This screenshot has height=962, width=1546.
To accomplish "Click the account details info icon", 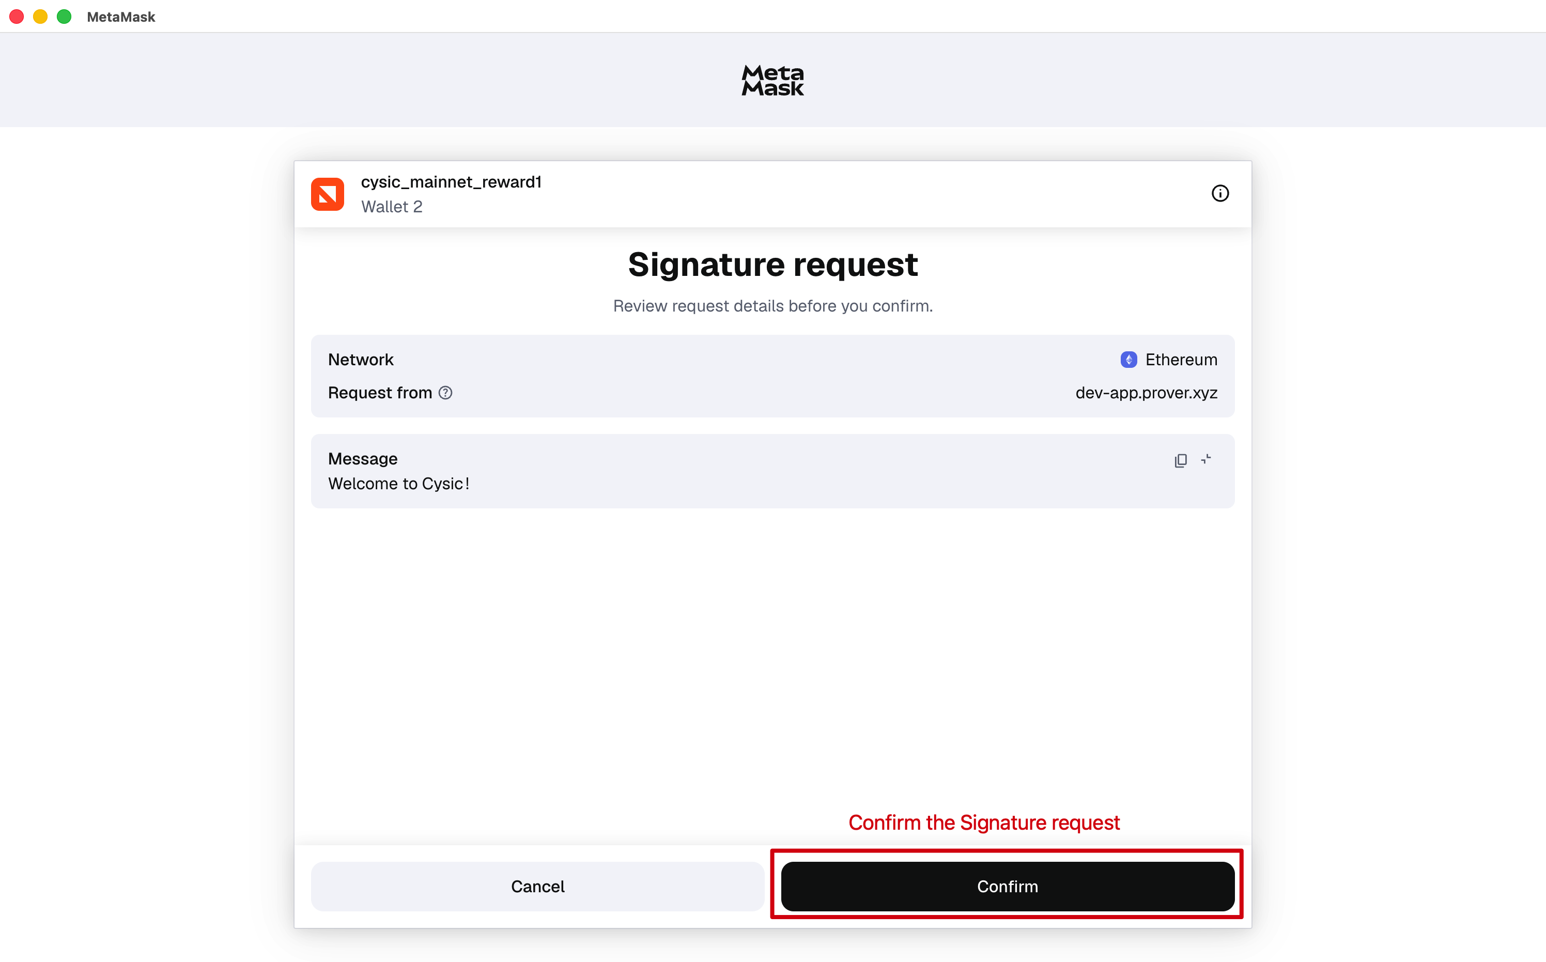I will coord(1219,193).
